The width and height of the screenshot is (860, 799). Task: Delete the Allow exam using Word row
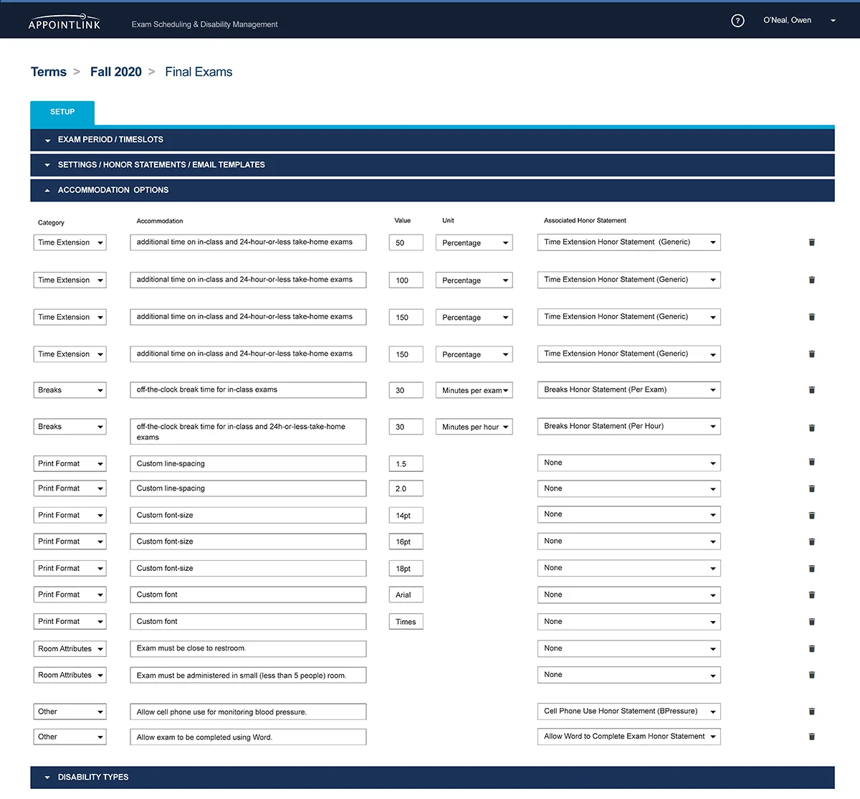(x=812, y=737)
